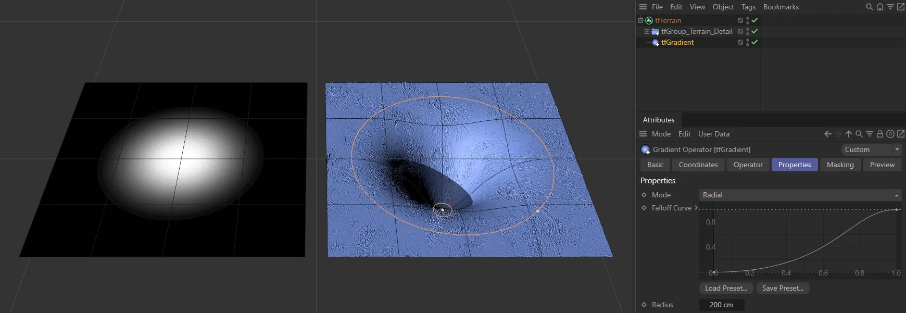Disable tfGradient with its green checkmark

pyautogui.click(x=754, y=42)
